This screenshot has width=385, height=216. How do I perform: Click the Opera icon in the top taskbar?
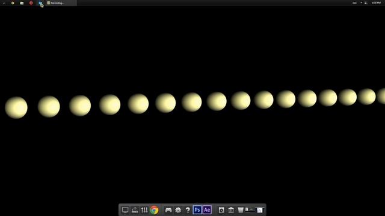point(31,3)
